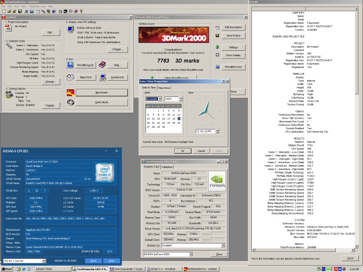Screen dimensions: 363x272
Task: Open the month dropdown showing November
Action: [160, 99]
